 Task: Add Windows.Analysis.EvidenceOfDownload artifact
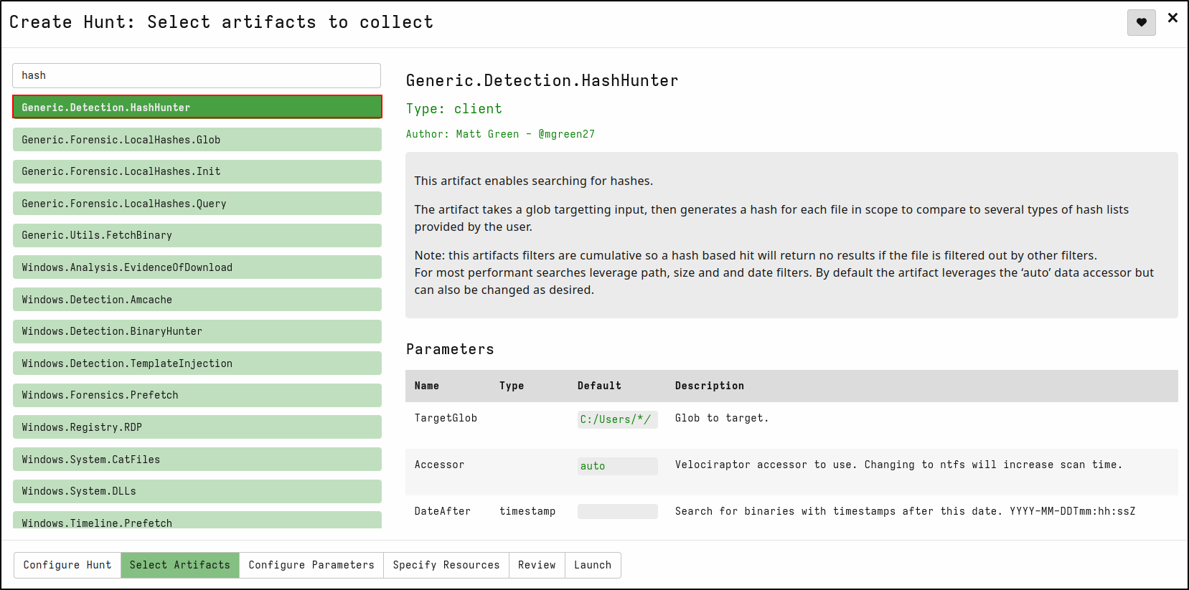click(x=197, y=267)
